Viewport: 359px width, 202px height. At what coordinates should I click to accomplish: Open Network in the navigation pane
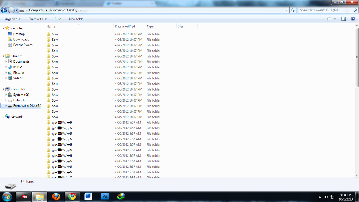[x=17, y=117]
